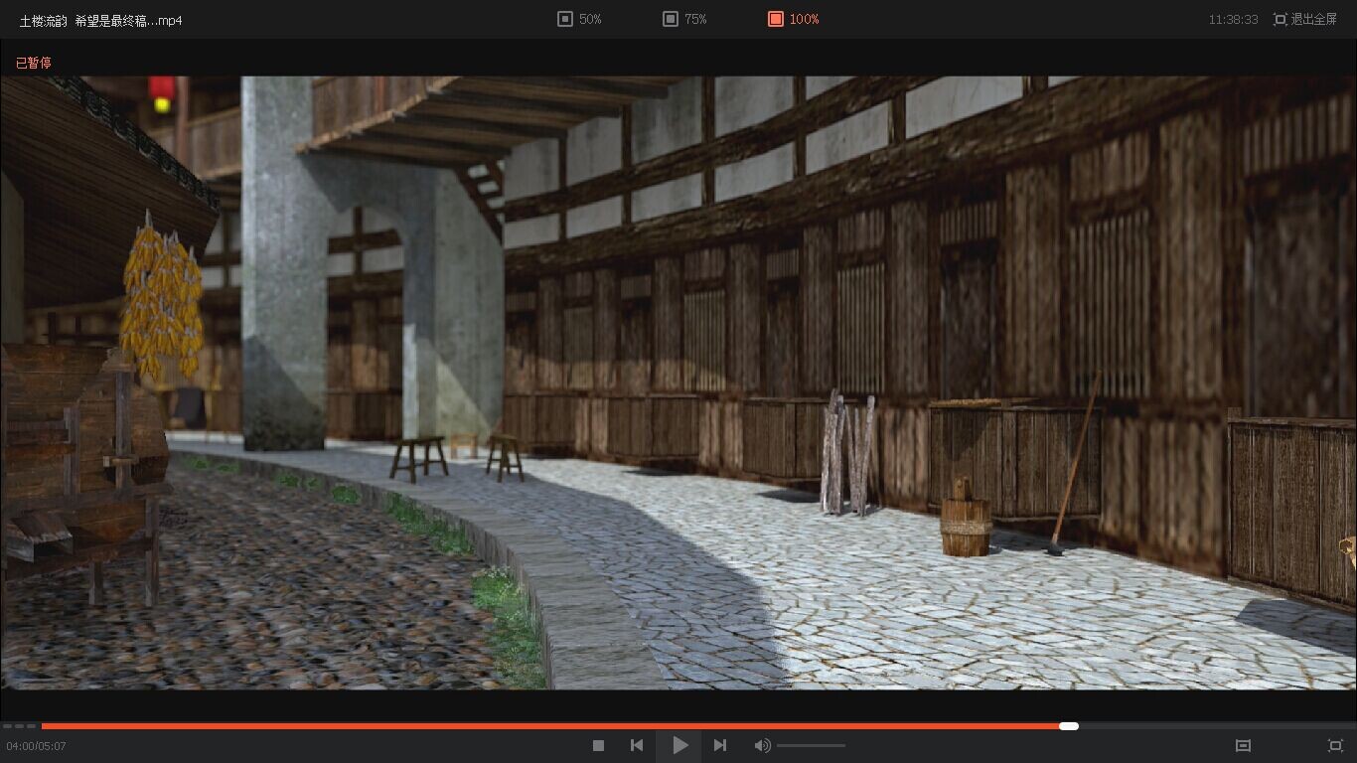The height and width of the screenshot is (763, 1357).
Task: Click the three dashes icon left of progress bar
Action: [x=19, y=726]
